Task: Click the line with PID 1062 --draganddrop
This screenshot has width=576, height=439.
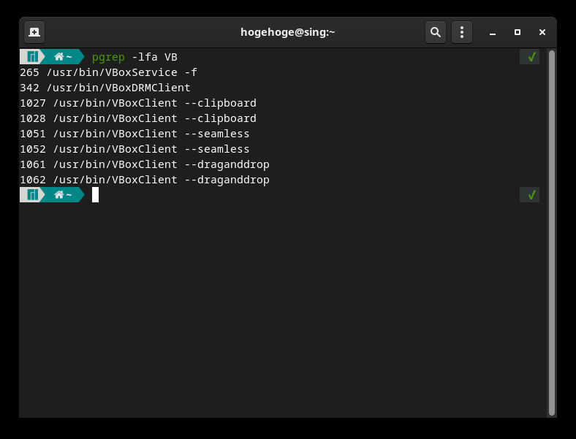Action: pos(145,180)
